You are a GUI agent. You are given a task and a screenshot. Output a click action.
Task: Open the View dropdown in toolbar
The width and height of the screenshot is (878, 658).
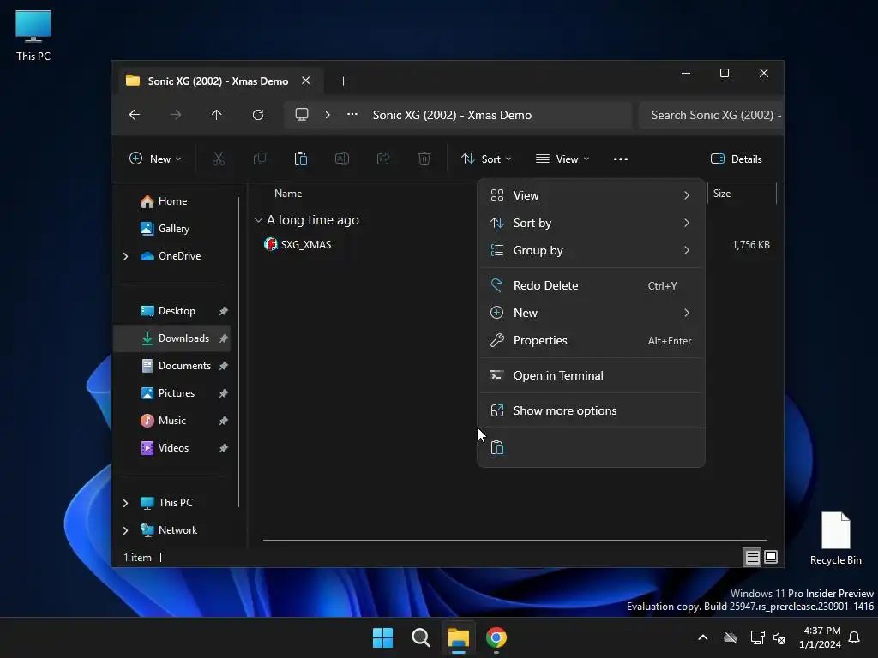[562, 159]
